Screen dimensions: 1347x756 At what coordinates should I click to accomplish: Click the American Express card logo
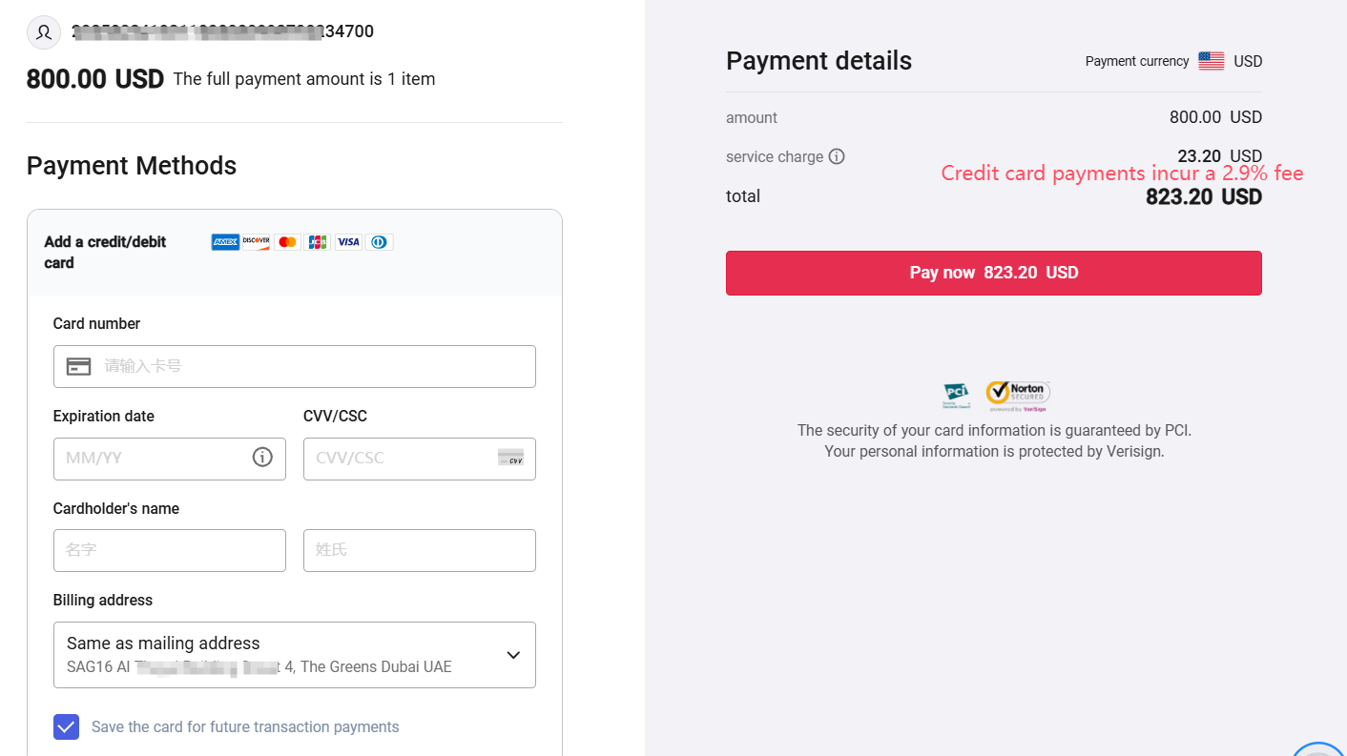pyautogui.click(x=225, y=242)
